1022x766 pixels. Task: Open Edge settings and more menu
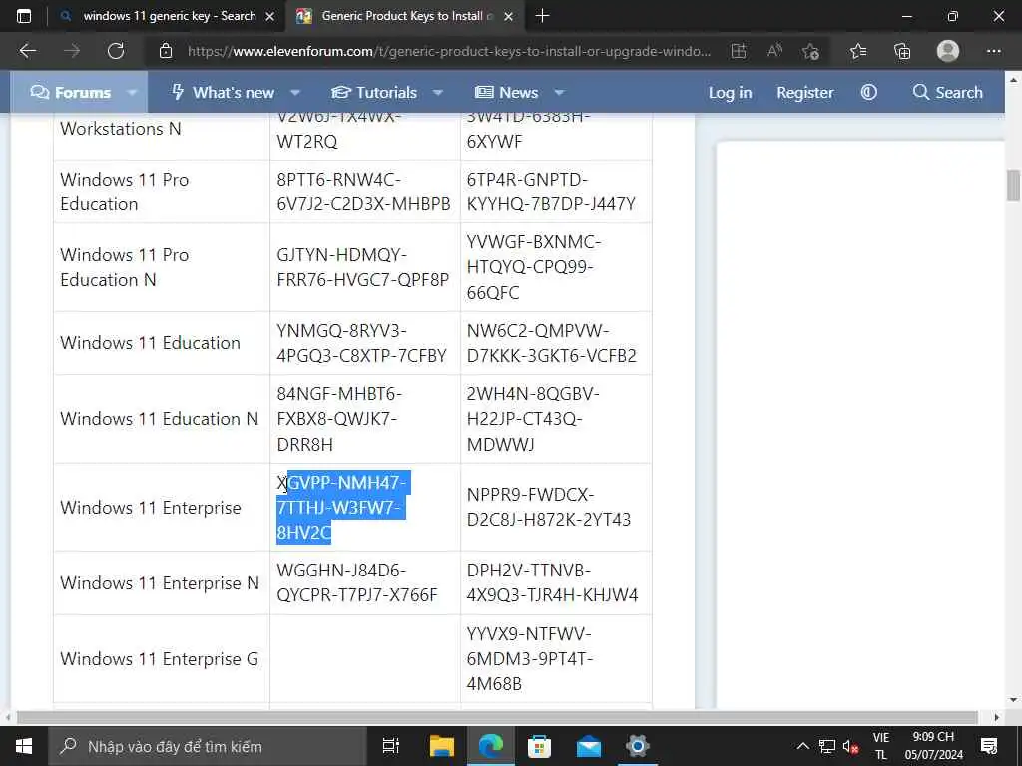[993, 51]
